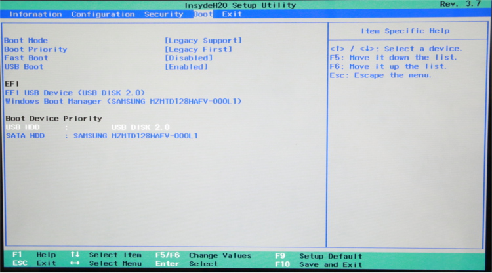Click the ESC Exit footer hint

34,263
